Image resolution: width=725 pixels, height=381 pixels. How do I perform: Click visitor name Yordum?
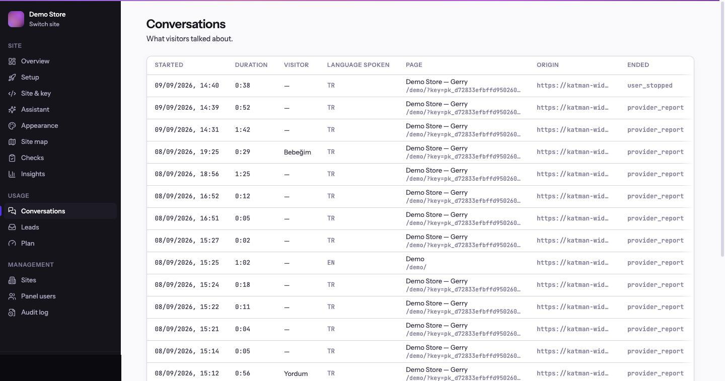click(296, 373)
